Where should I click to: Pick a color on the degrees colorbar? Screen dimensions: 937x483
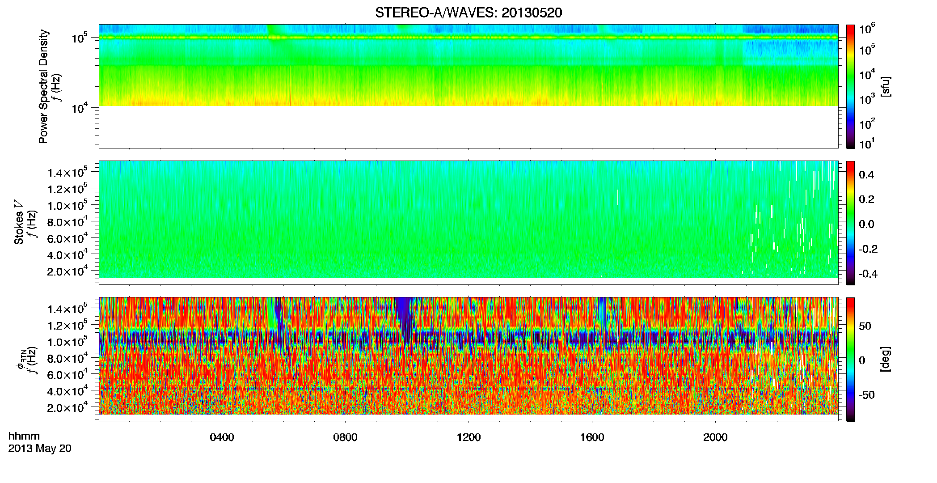[851, 359]
